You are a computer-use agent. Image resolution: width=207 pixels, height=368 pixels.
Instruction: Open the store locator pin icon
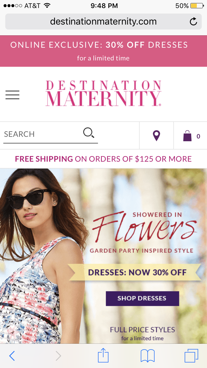click(x=156, y=136)
